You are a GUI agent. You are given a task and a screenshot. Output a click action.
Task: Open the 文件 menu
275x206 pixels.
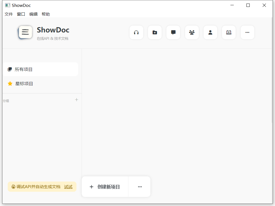pyautogui.click(x=9, y=14)
